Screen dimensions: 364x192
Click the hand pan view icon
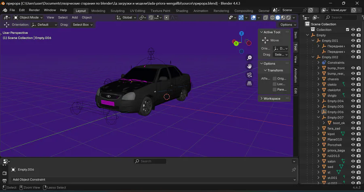point(249,67)
